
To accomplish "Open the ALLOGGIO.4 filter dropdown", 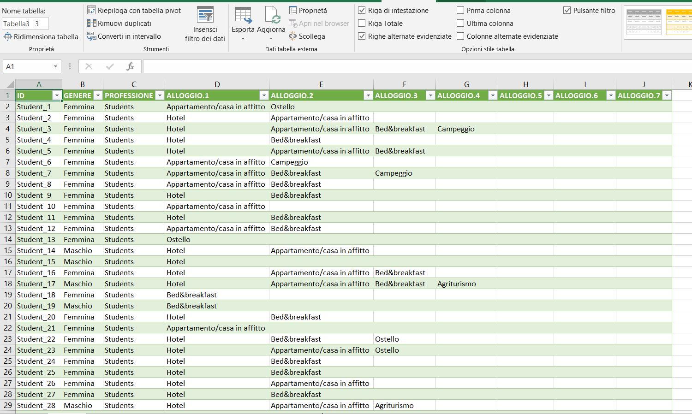I will (493, 95).
